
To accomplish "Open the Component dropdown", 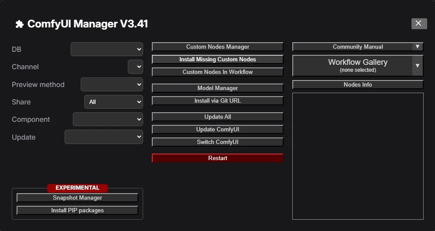I will pos(108,119).
